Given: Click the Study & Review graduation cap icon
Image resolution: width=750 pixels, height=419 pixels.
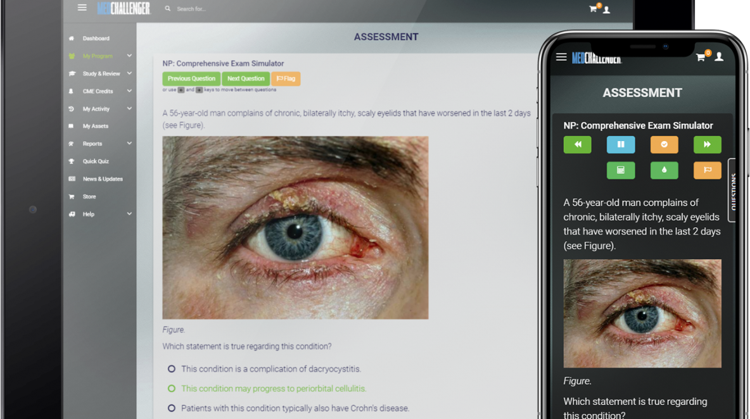Looking at the screenshot, I should [x=72, y=73].
